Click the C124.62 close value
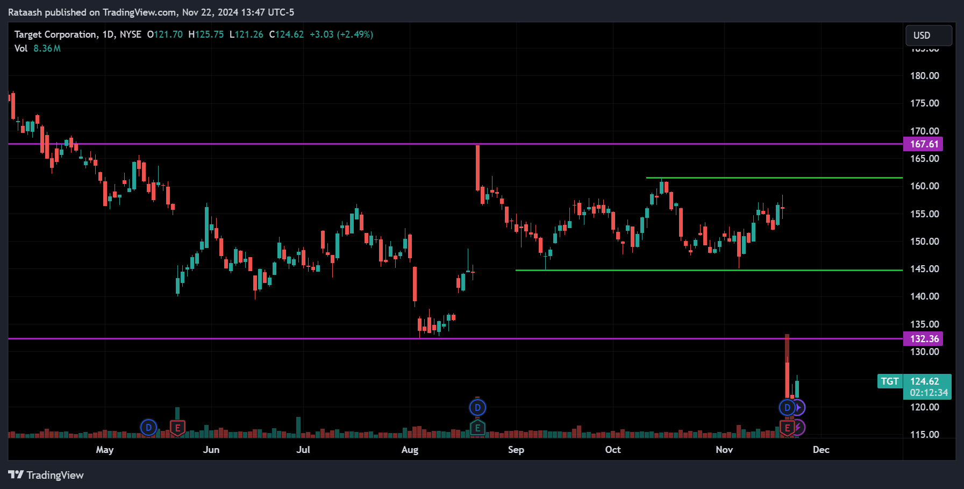Image resolution: width=964 pixels, height=489 pixels. pyautogui.click(x=286, y=34)
